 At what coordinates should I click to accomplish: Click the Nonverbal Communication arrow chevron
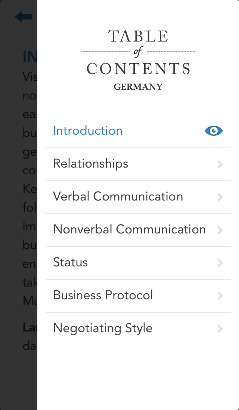tap(220, 230)
